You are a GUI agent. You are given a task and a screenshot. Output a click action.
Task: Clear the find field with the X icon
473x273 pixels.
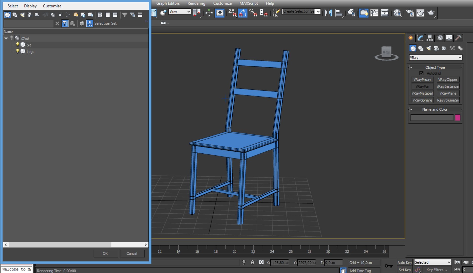tap(57, 23)
